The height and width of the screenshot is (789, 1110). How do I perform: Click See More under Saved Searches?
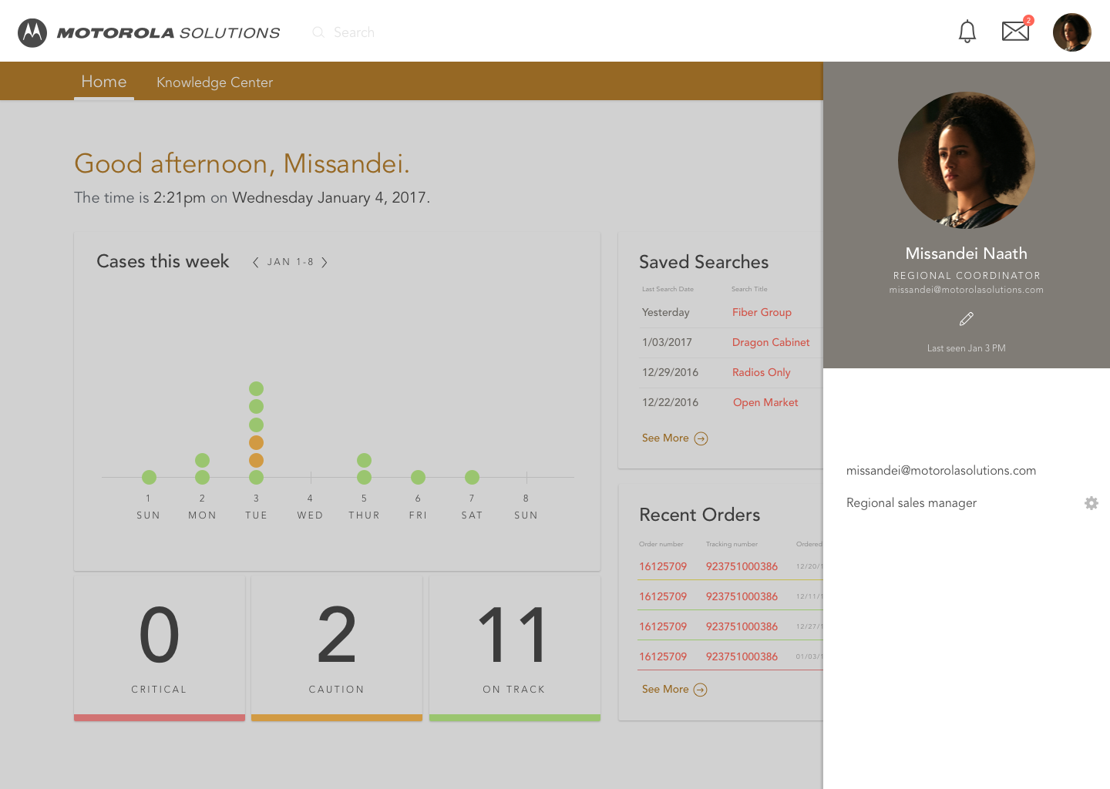(665, 438)
